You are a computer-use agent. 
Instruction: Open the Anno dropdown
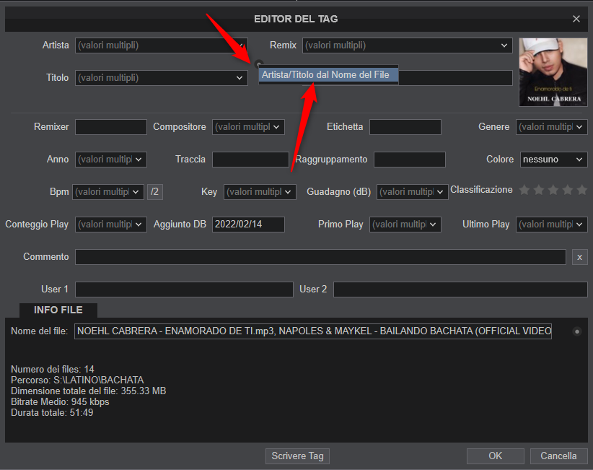click(x=111, y=160)
